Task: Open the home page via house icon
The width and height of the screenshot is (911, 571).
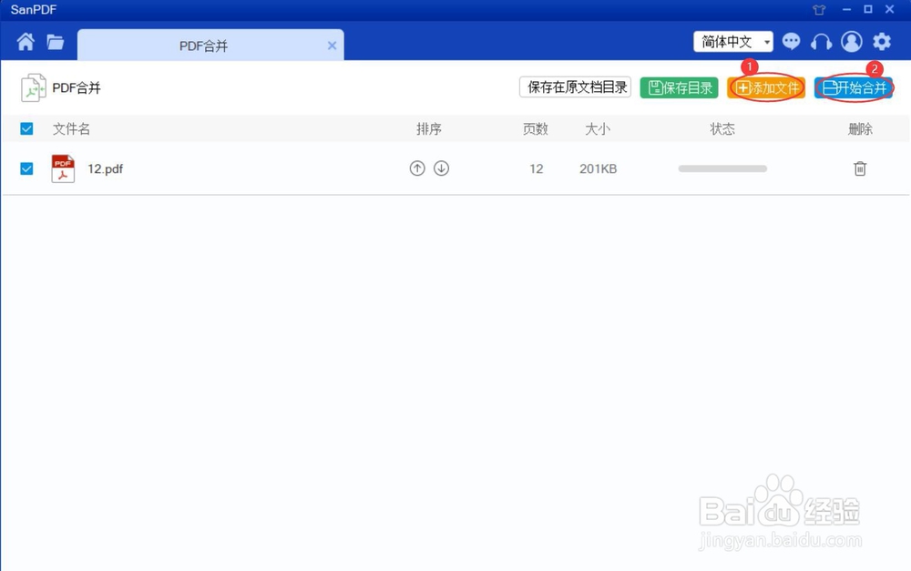Action: [x=26, y=41]
